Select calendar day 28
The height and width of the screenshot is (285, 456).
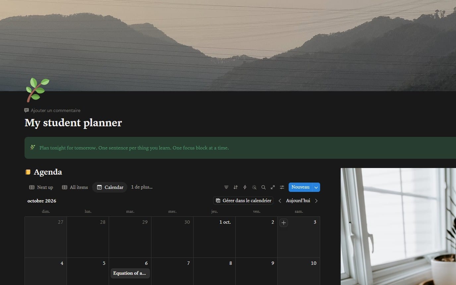click(88, 237)
